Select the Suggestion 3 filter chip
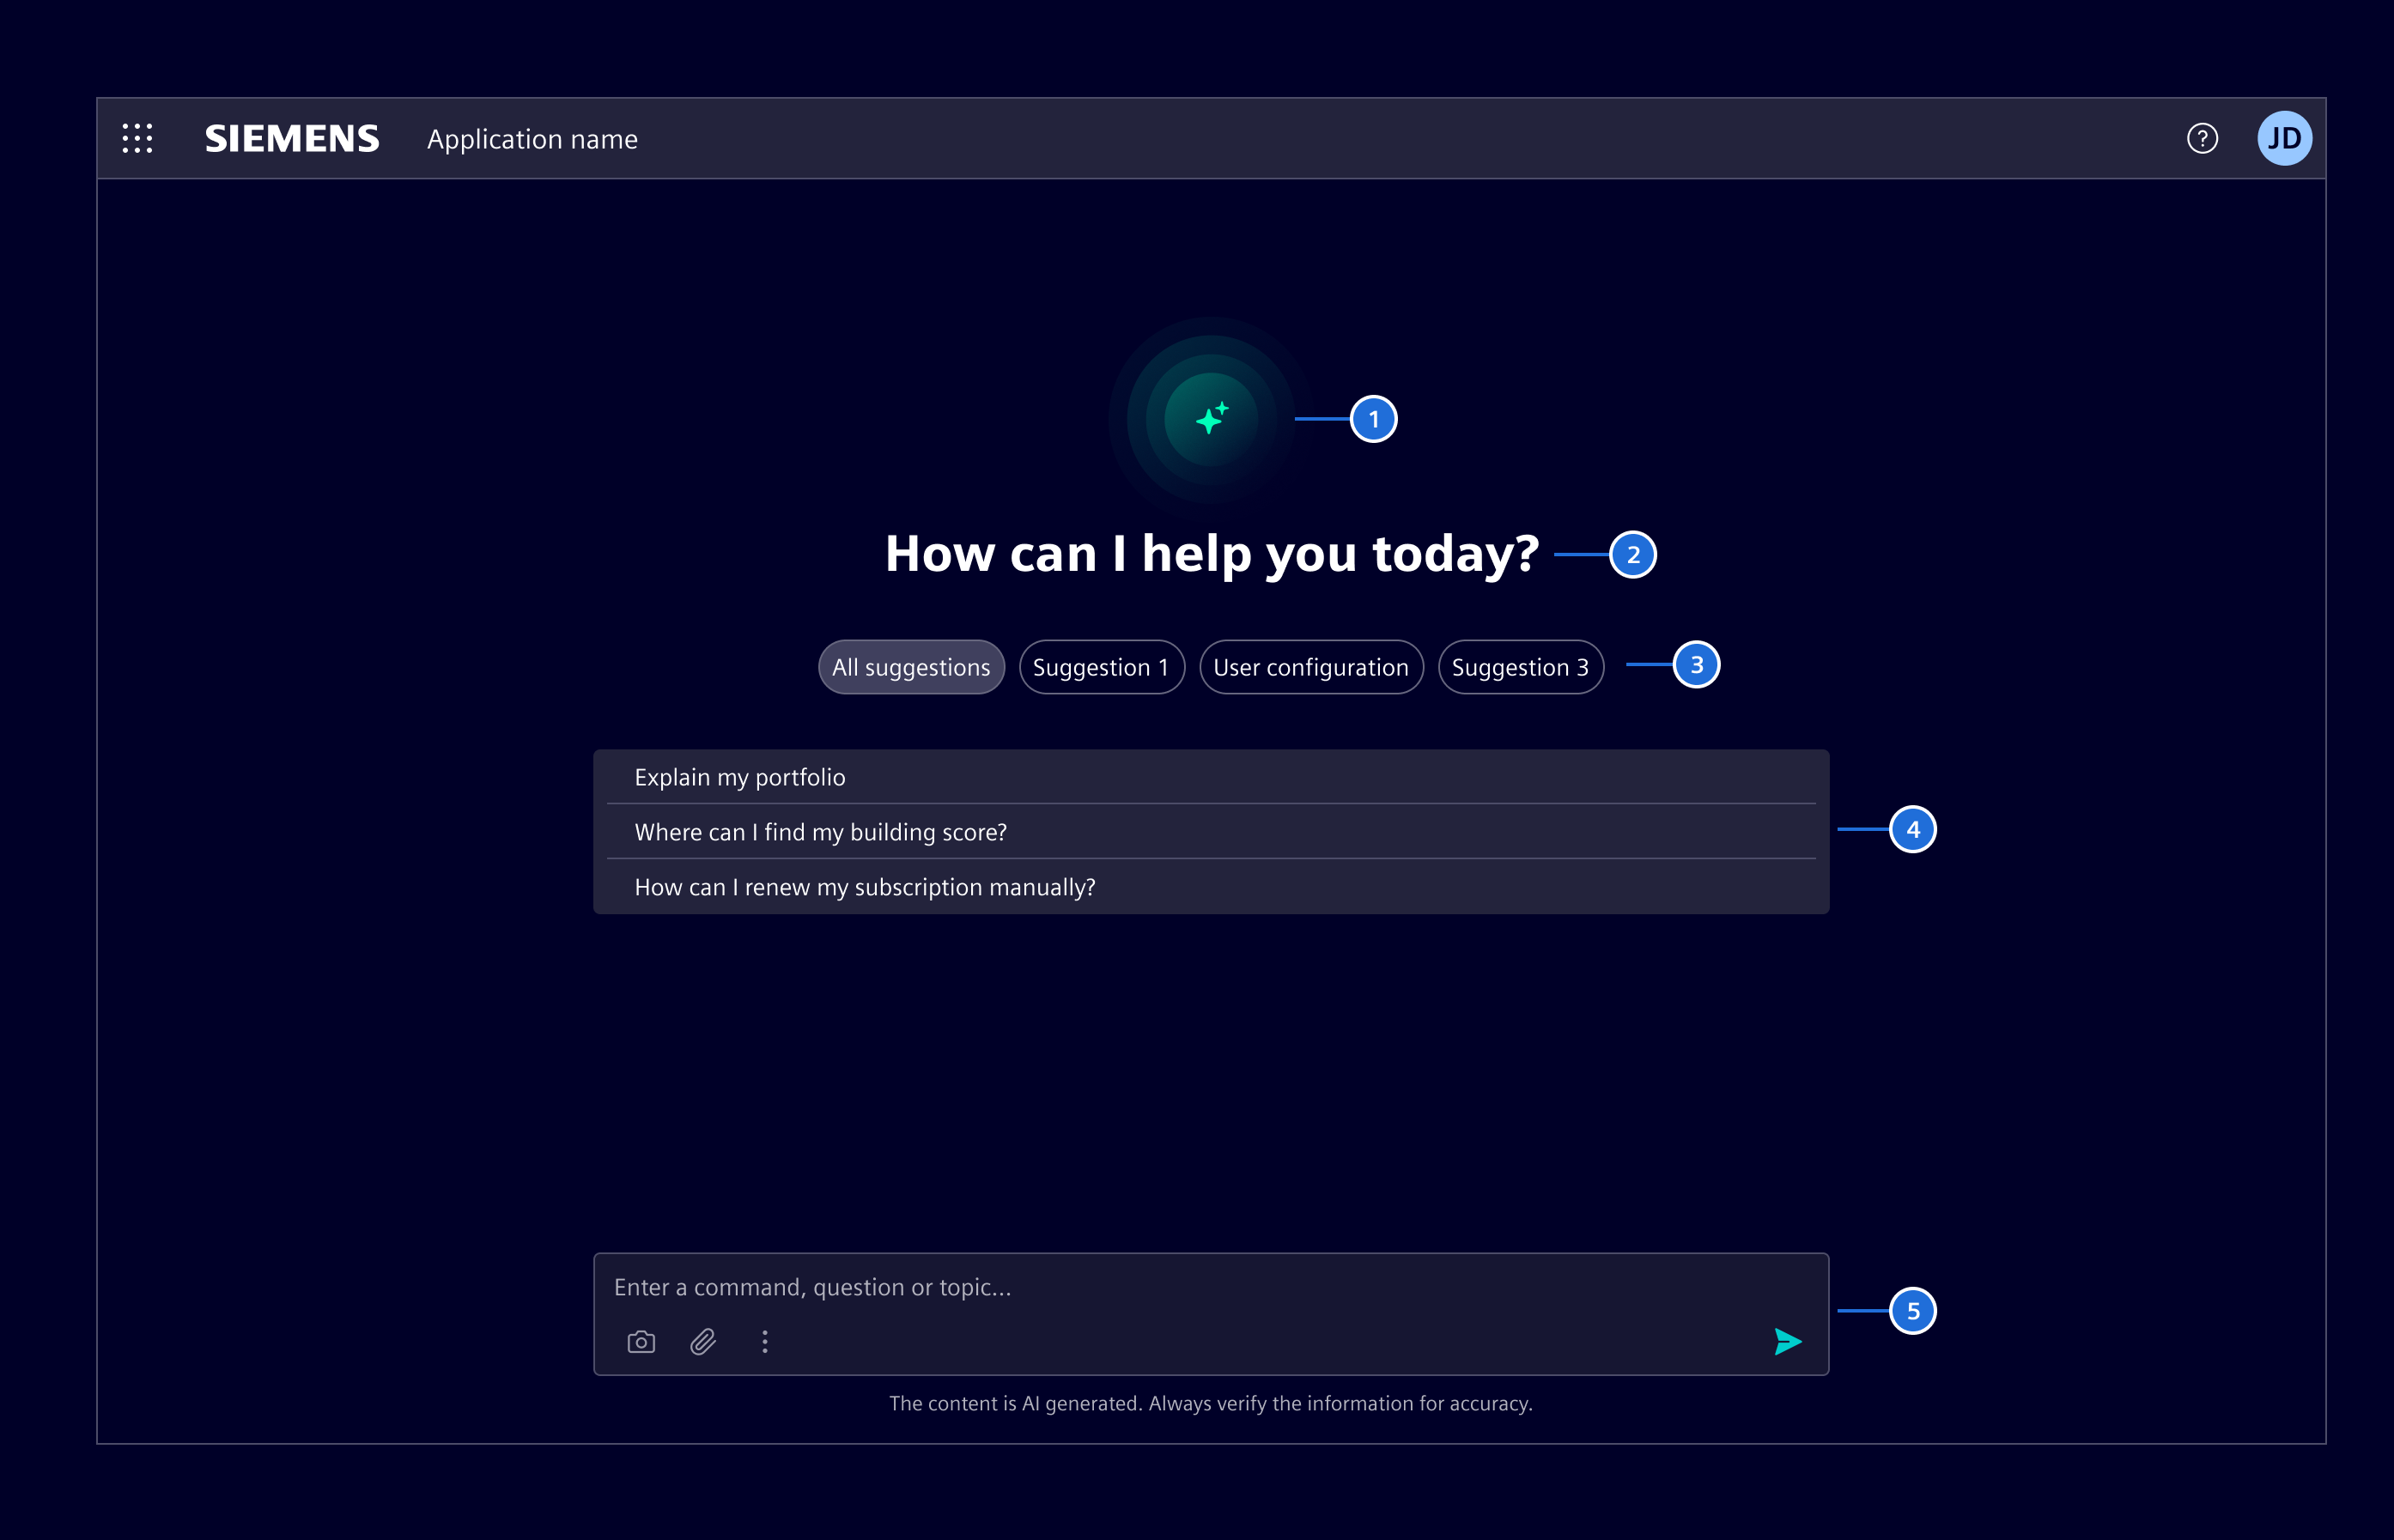2394x1540 pixels. [1520, 667]
